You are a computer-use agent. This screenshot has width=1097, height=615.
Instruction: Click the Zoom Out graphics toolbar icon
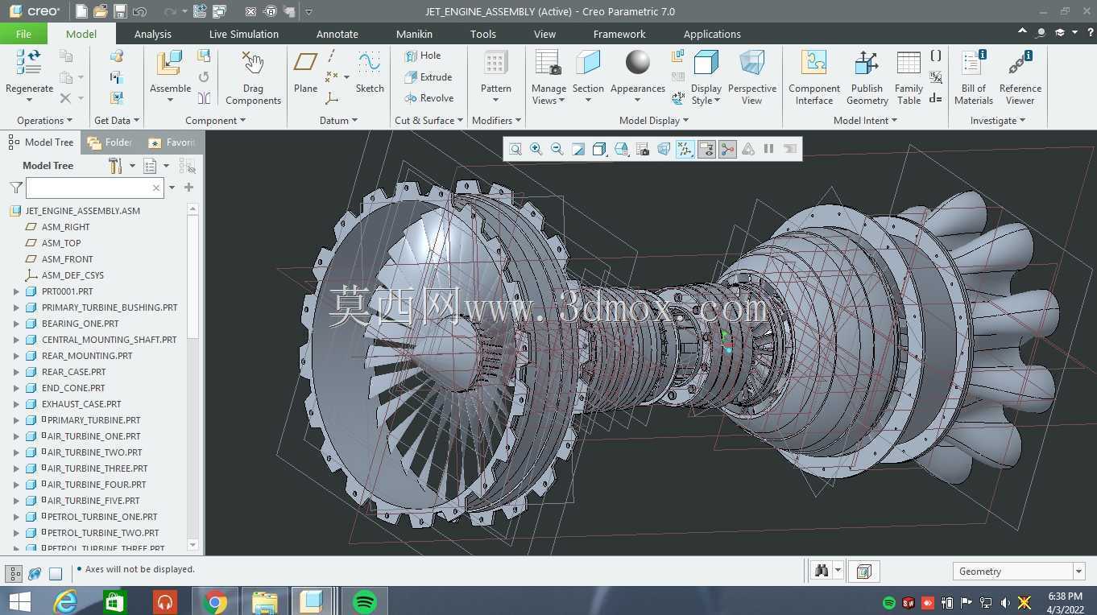tap(557, 149)
